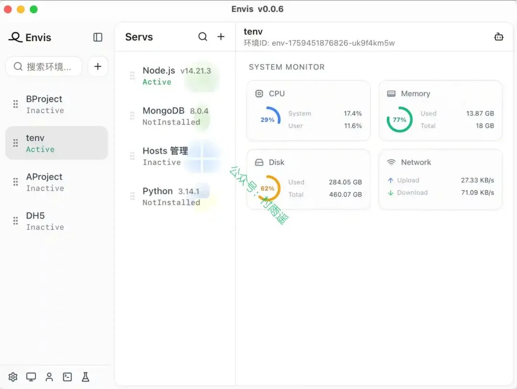
Task: Select the DH5 environment
Action: click(x=56, y=221)
